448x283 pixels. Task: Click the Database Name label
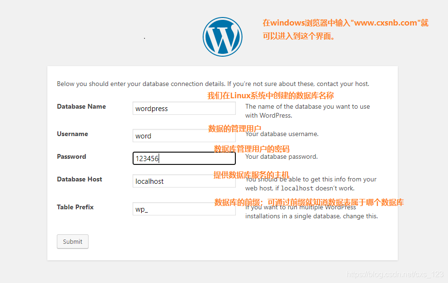click(81, 107)
